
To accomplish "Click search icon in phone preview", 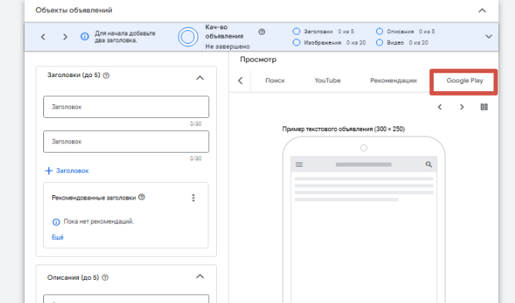I will 429,164.
